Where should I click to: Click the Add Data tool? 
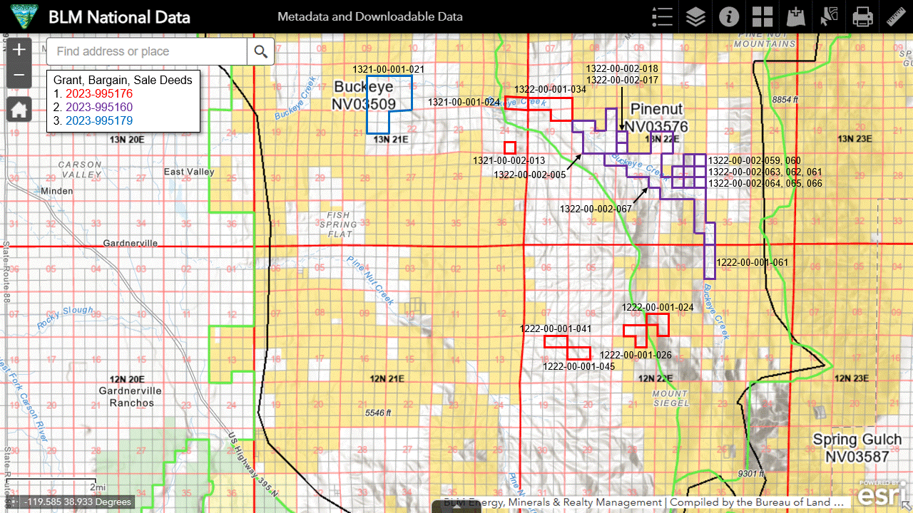click(x=795, y=16)
